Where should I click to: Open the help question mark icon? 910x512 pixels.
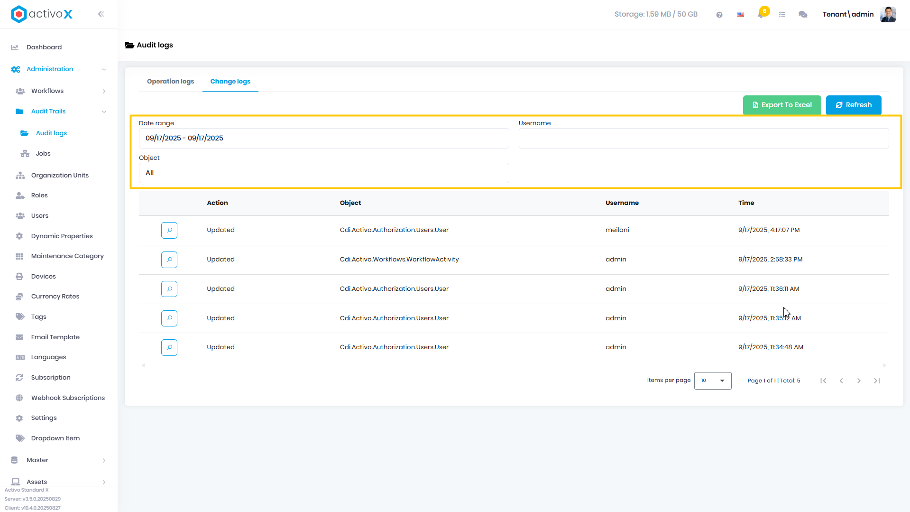[x=719, y=15]
